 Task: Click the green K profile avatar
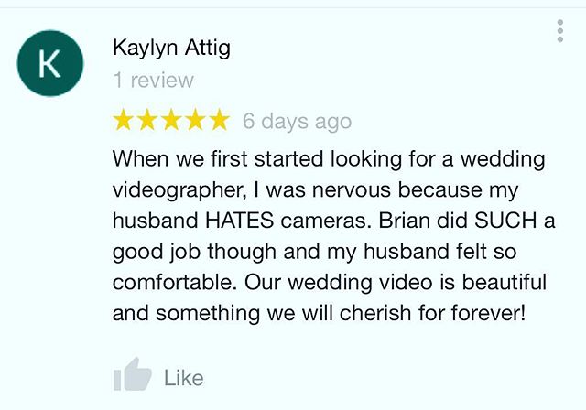point(50,63)
